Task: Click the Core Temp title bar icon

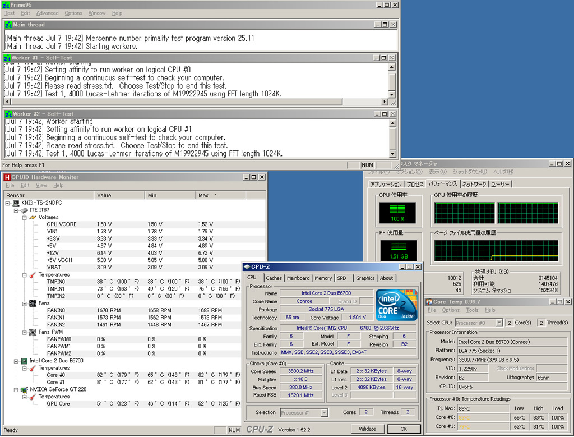Action: coord(429,302)
